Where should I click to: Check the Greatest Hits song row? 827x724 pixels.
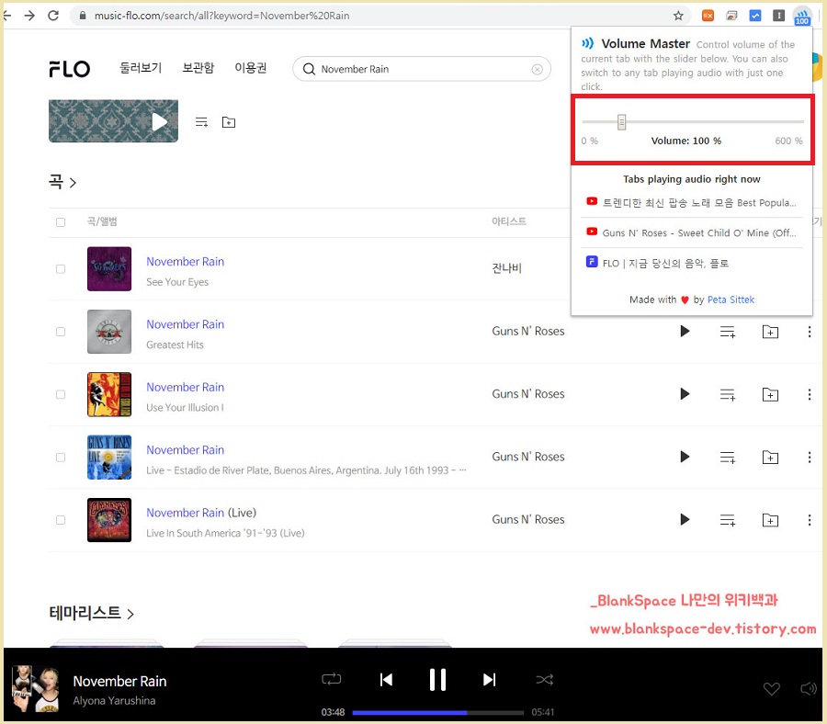[61, 332]
